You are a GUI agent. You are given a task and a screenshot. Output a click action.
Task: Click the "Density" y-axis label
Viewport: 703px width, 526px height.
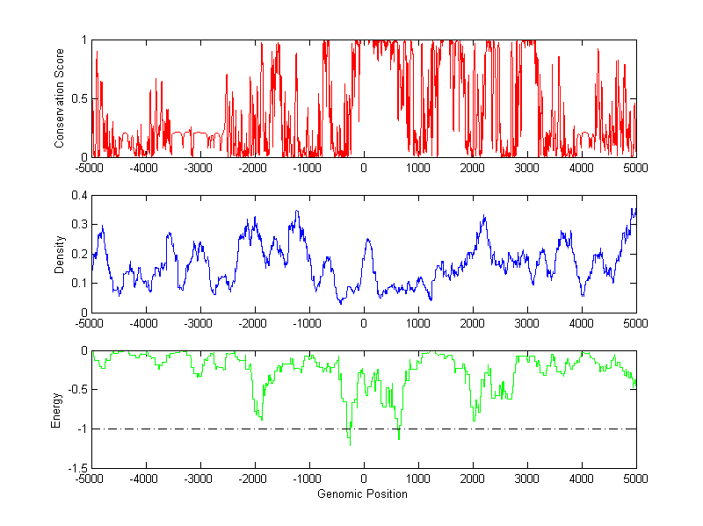point(59,254)
